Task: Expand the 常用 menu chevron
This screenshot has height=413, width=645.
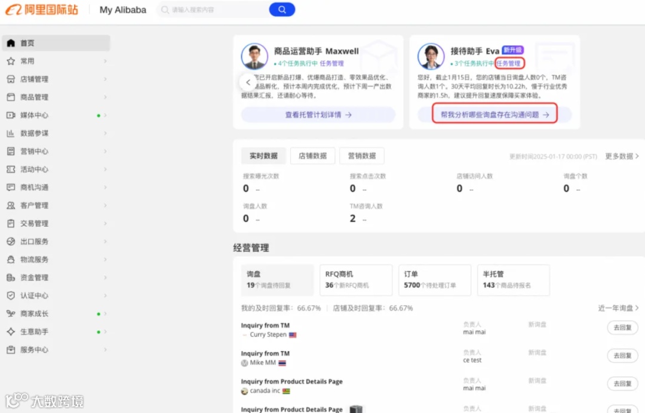Action: tap(105, 61)
